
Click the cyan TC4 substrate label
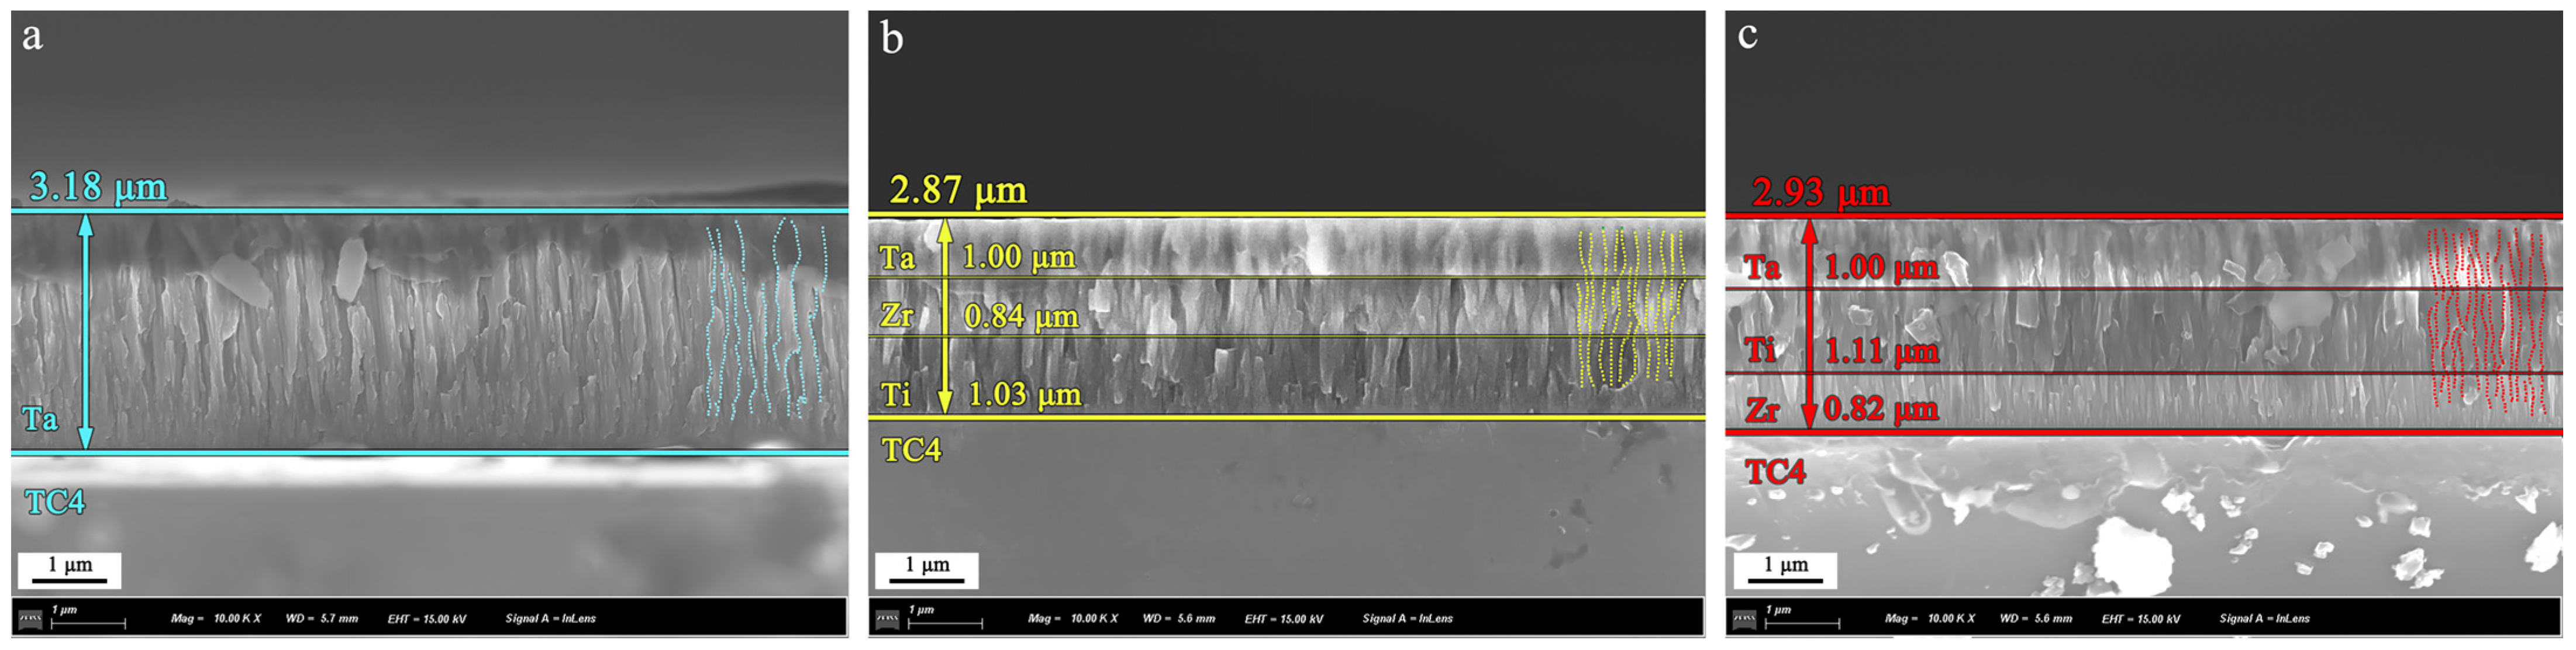point(55,502)
